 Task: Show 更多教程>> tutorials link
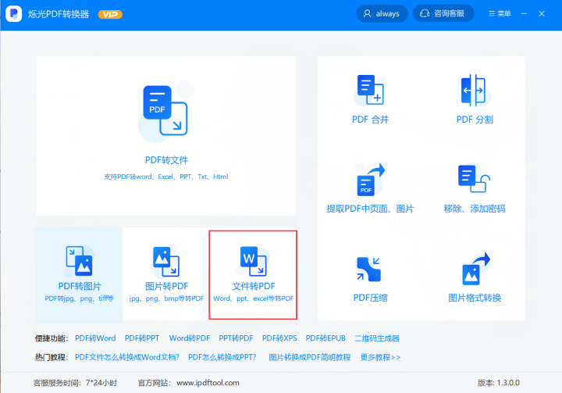pos(380,357)
